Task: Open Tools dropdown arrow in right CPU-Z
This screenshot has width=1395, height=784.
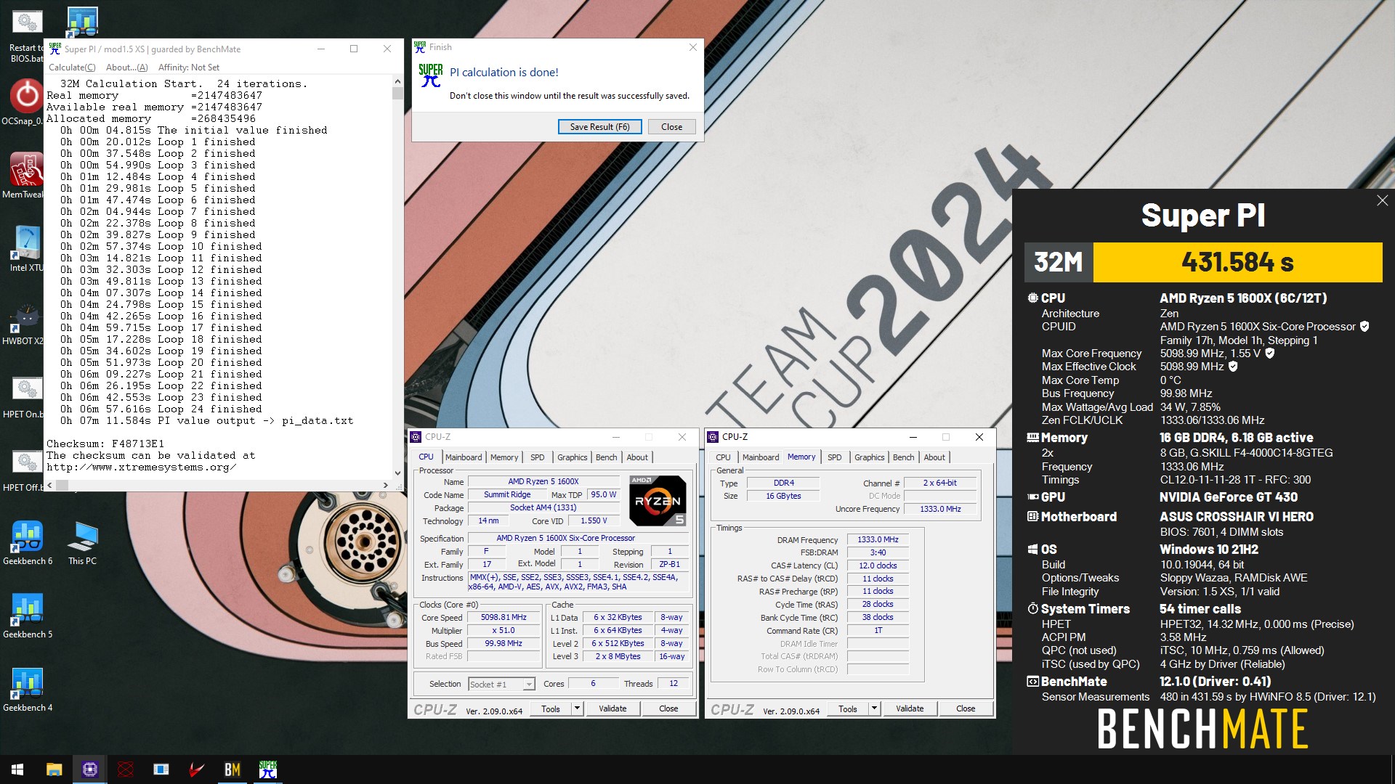Action: pos(874,709)
